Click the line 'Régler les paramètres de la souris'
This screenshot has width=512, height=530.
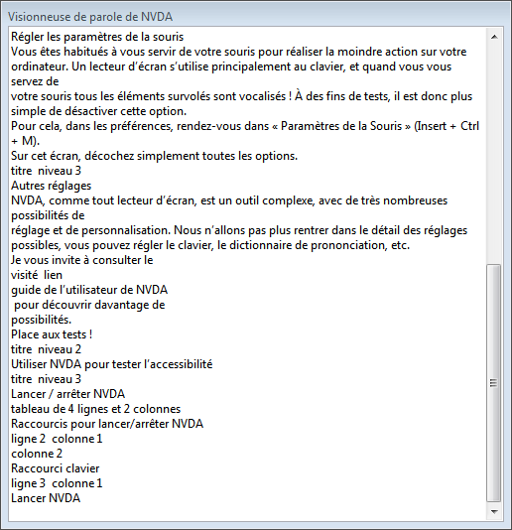click(x=97, y=37)
